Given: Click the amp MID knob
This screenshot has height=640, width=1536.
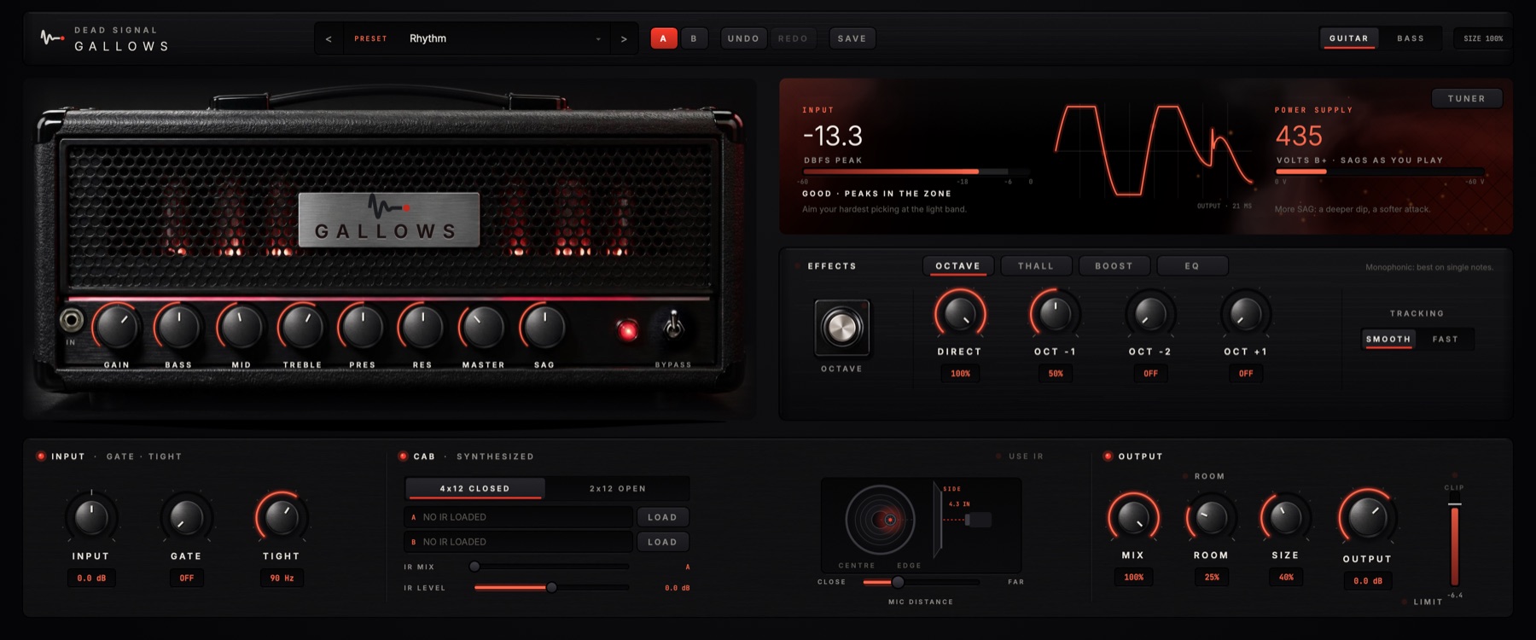Looking at the screenshot, I should tap(241, 327).
